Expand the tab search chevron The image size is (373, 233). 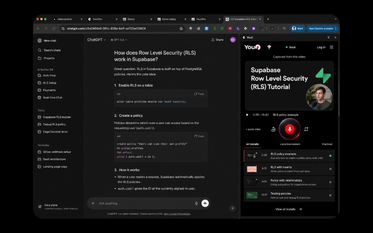tap(335, 19)
